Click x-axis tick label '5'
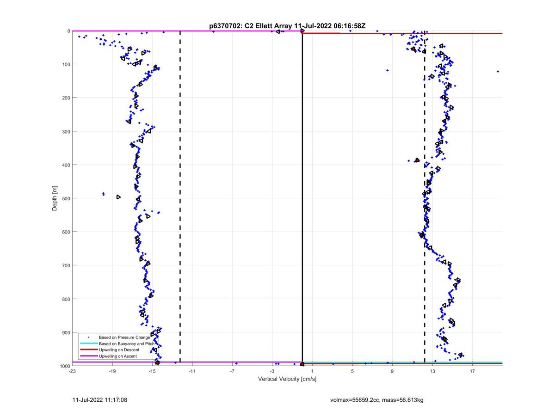 click(x=352, y=371)
